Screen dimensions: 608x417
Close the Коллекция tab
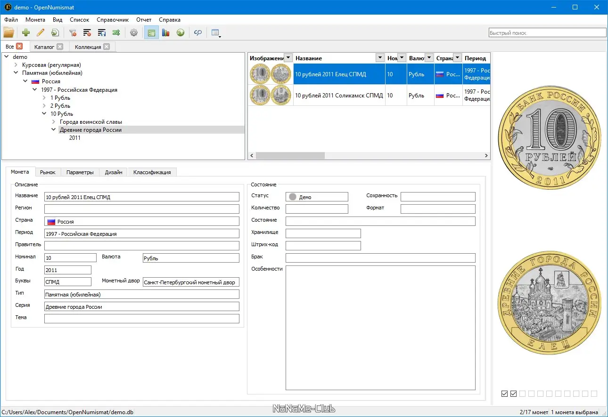click(x=107, y=47)
